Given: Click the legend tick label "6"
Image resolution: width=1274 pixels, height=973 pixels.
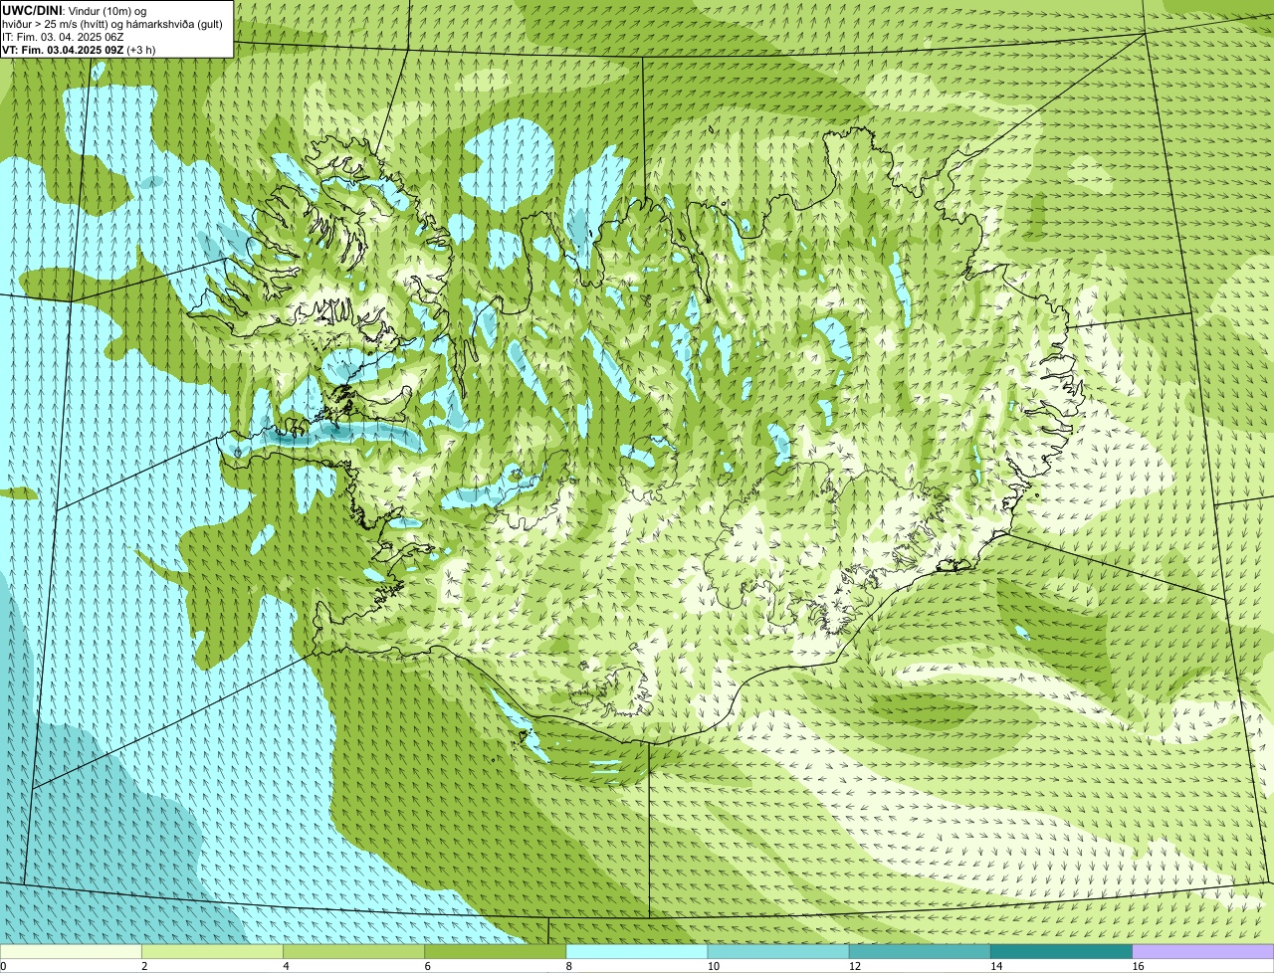Looking at the screenshot, I should coord(428,966).
